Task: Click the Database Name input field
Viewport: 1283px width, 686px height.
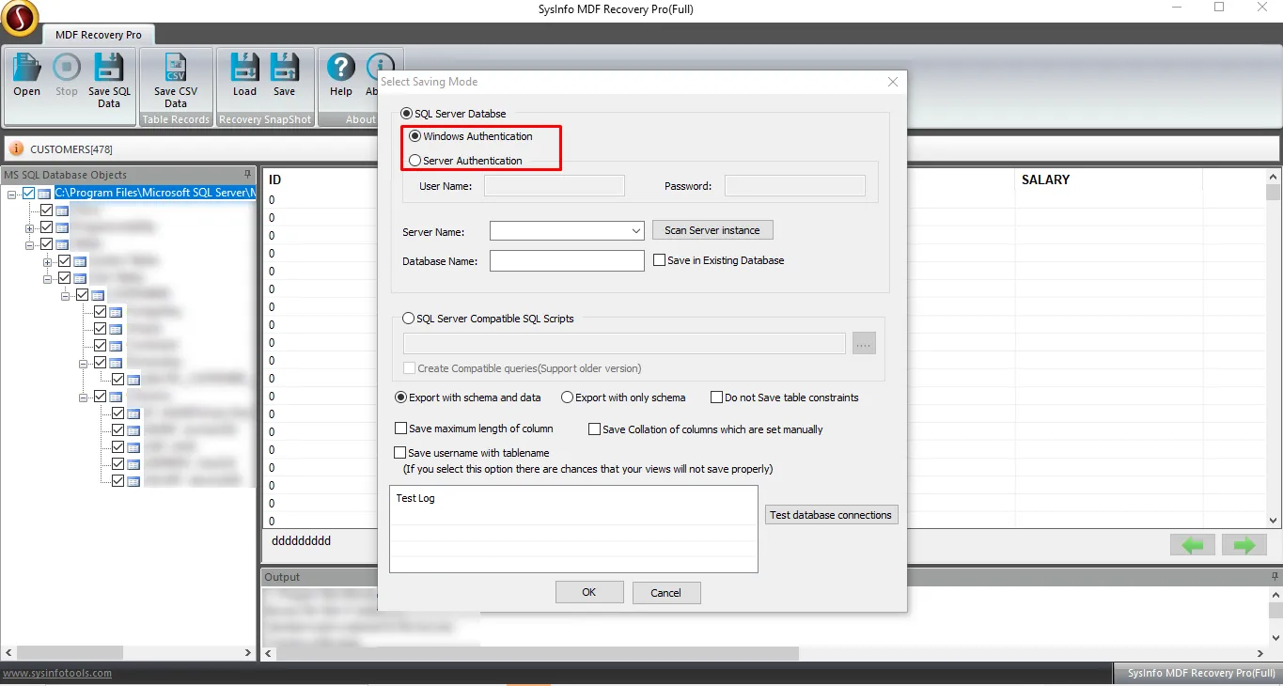Action: tap(567, 260)
